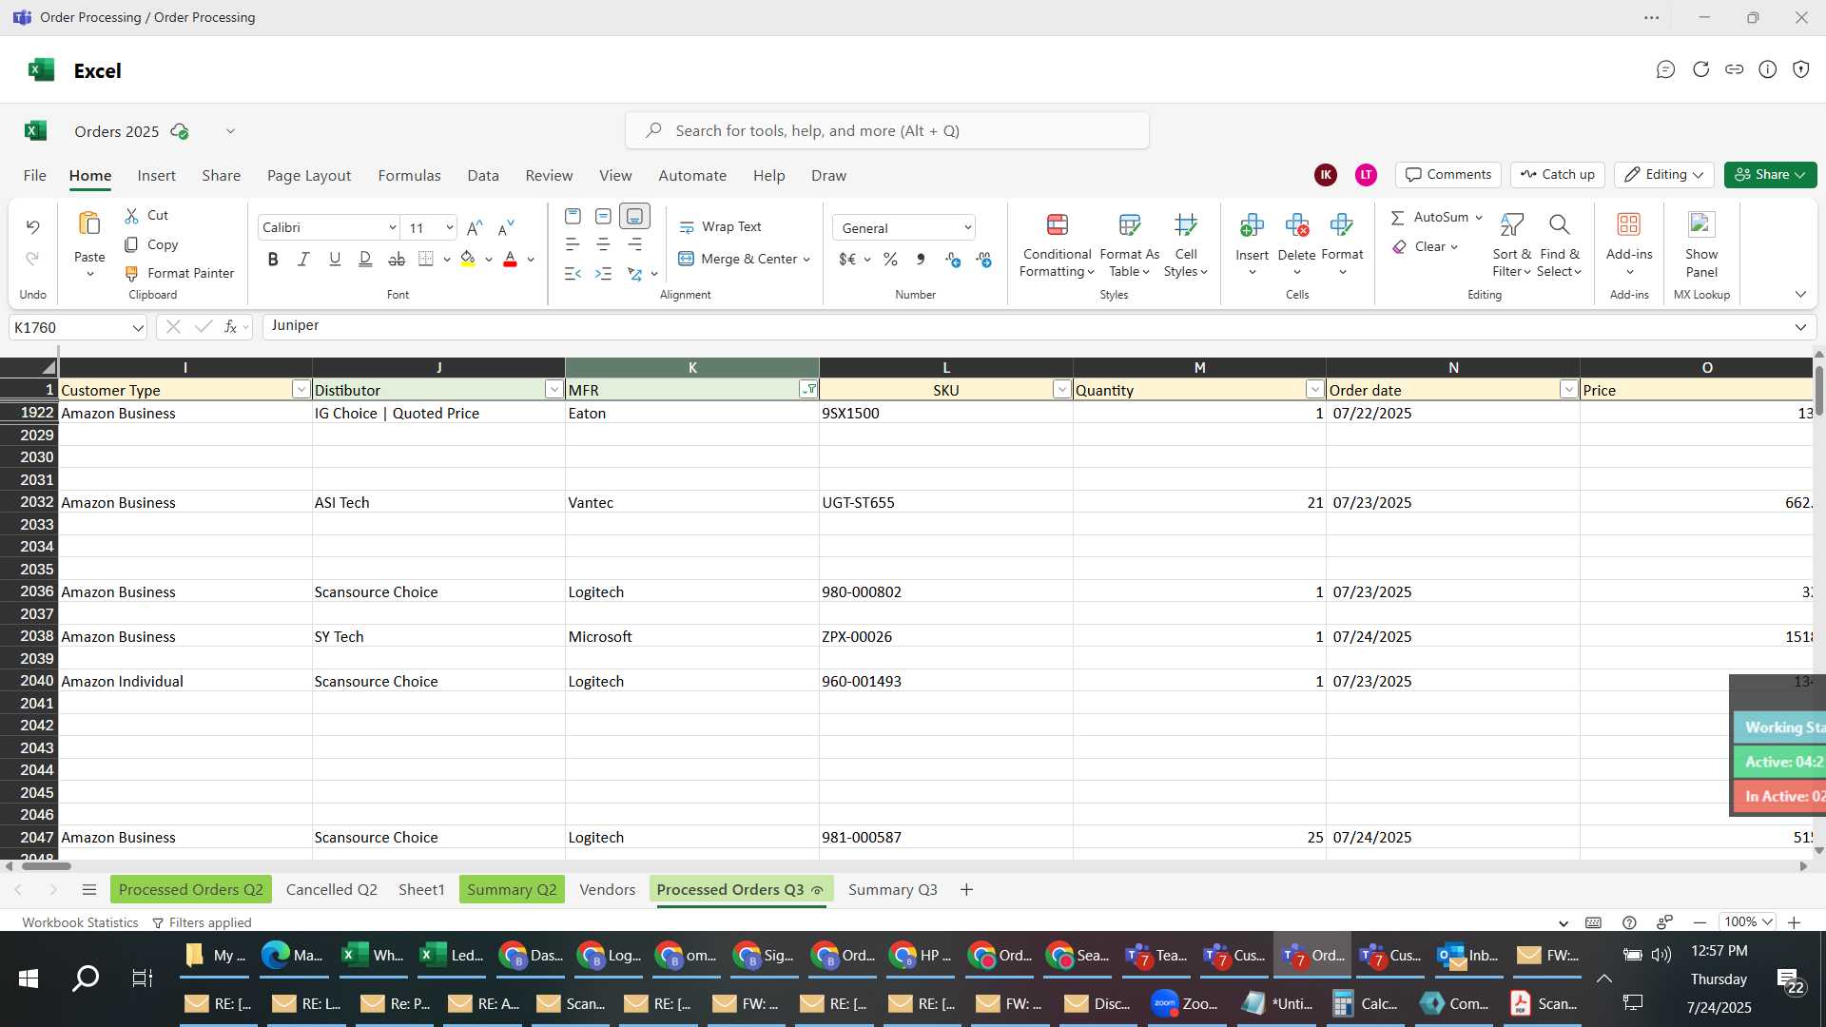Click zoom in plus on zoom control

(1794, 922)
